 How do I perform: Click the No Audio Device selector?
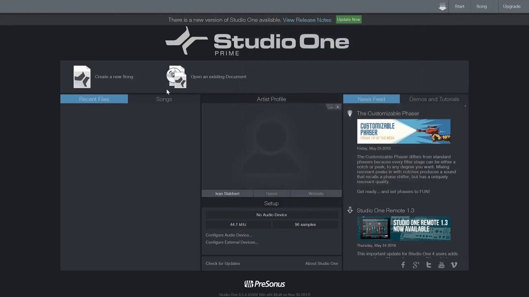[x=272, y=215]
